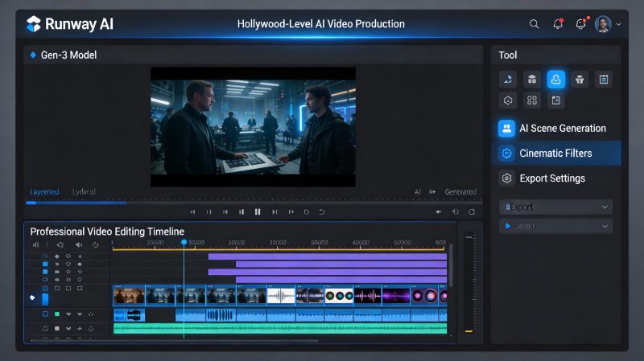Switch to the Layeerted tab
This screenshot has height=361, width=644.
click(x=44, y=191)
